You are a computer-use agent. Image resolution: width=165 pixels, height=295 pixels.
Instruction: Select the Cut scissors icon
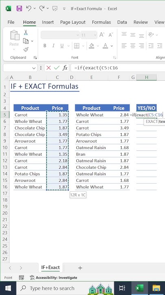[26, 32]
